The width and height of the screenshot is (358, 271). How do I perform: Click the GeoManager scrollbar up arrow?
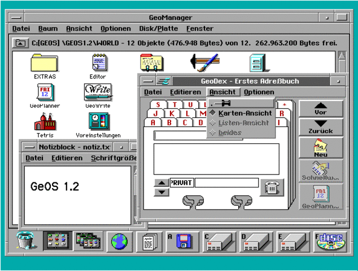tap(342, 55)
